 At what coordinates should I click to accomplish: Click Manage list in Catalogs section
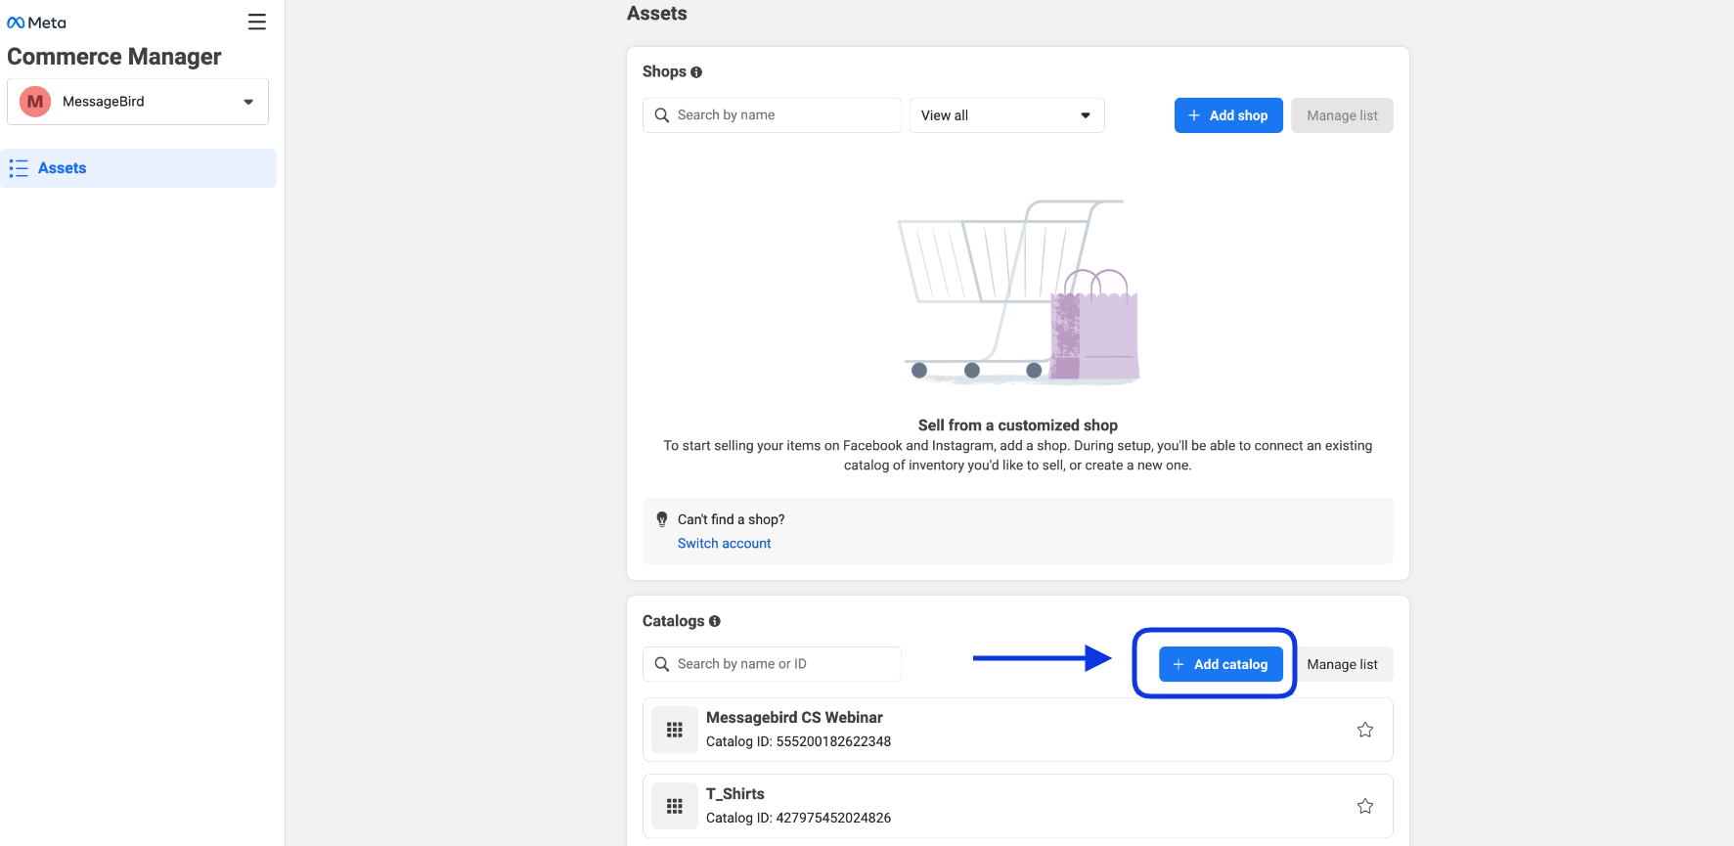click(x=1342, y=664)
